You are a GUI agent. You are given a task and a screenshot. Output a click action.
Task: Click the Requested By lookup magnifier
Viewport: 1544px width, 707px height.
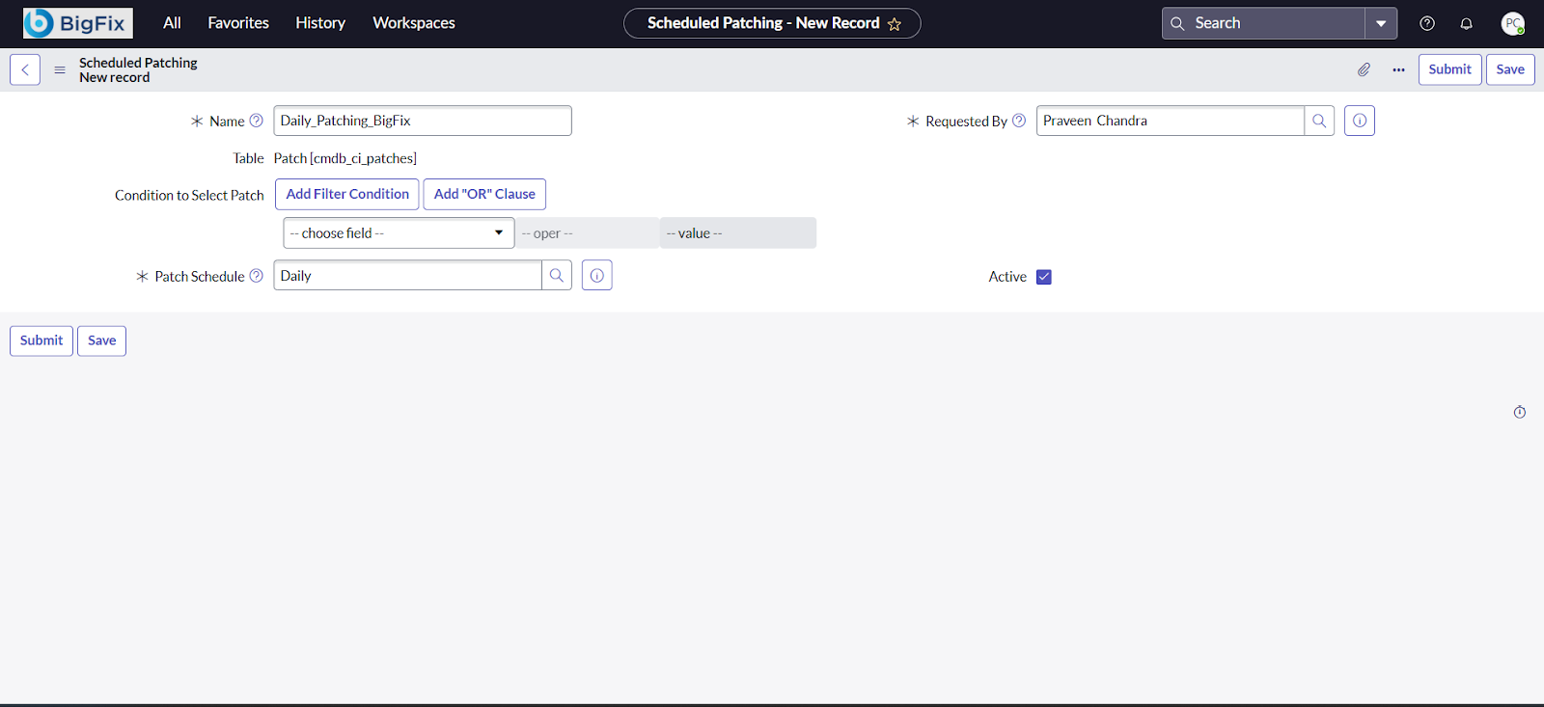[x=1319, y=121]
